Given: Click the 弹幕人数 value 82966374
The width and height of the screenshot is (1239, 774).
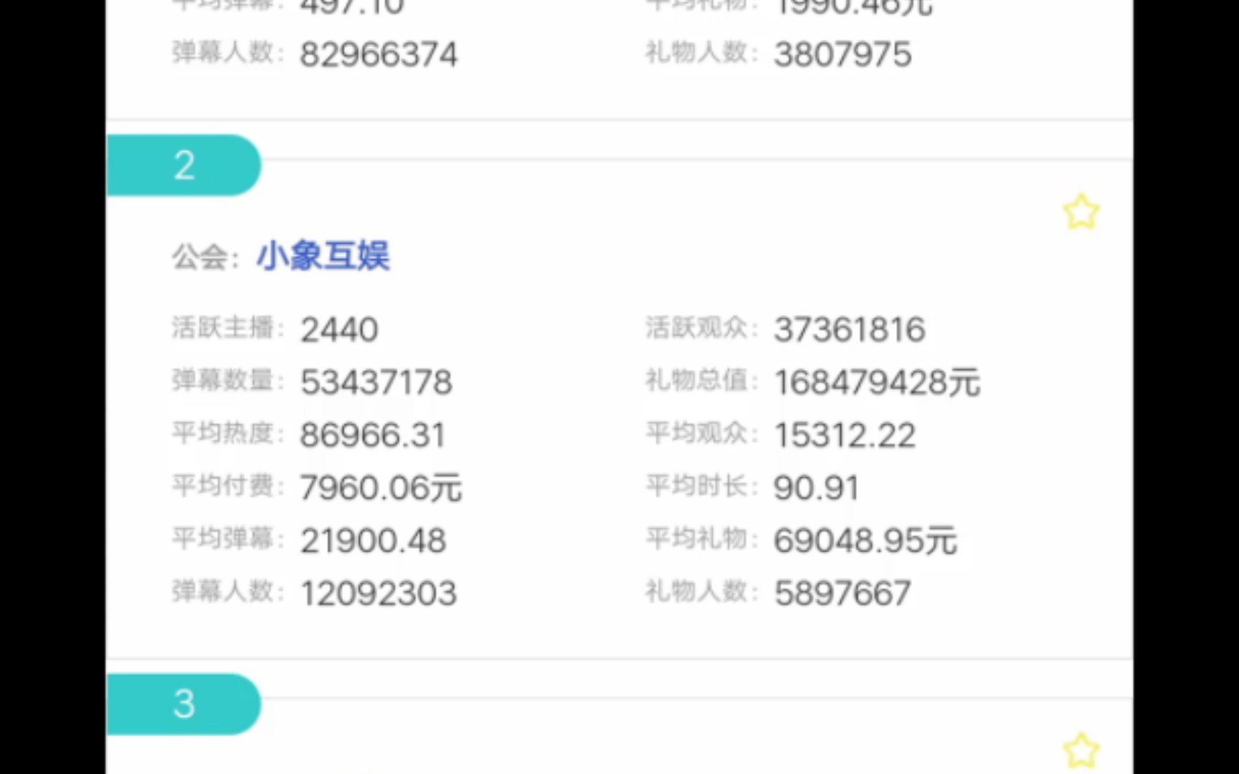Looking at the screenshot, I should point(379,54).
